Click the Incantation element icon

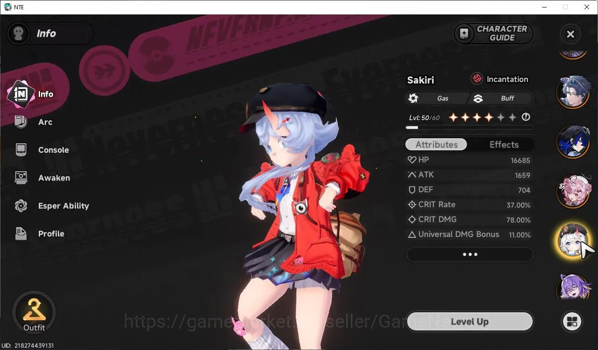coord(477,79)
